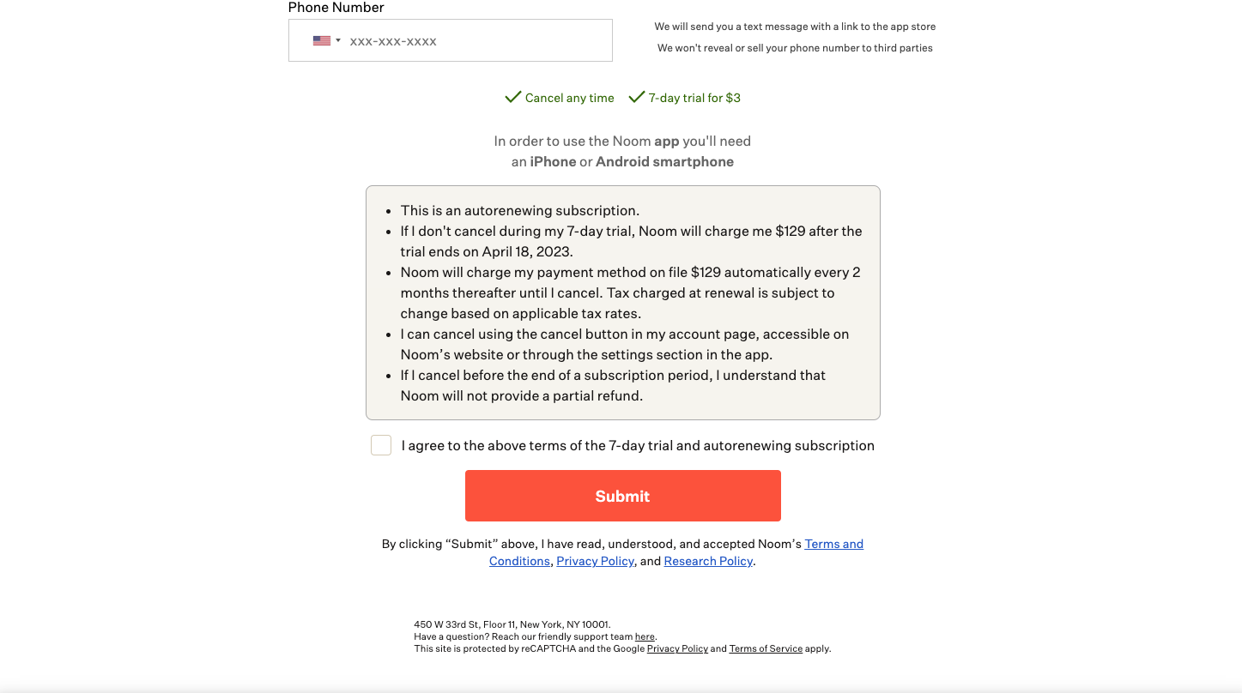The height and width of the screenshot is (693, 1242).
Task: Click the text message app store note
Action: coord(795,27)
